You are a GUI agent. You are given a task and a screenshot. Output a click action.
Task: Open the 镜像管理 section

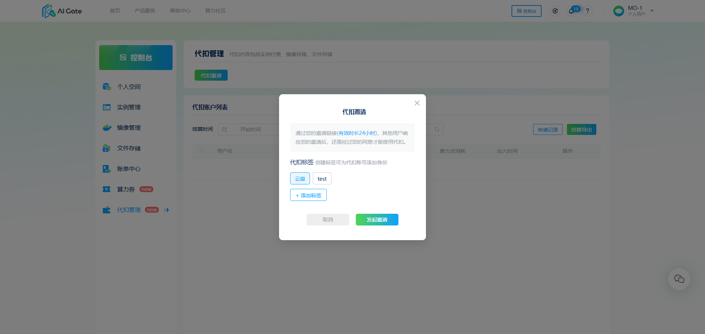(128, 128)
